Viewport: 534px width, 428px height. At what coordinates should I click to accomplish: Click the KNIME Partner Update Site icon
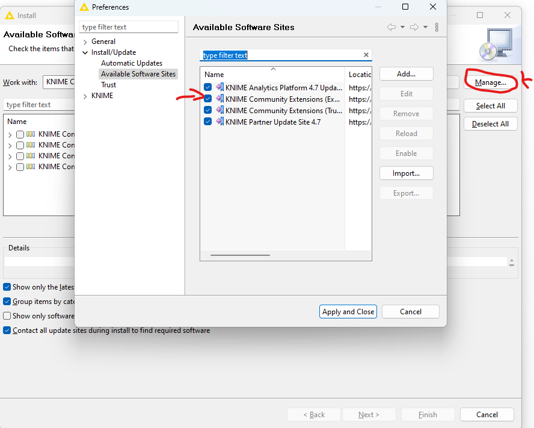[x=220, y=122]
